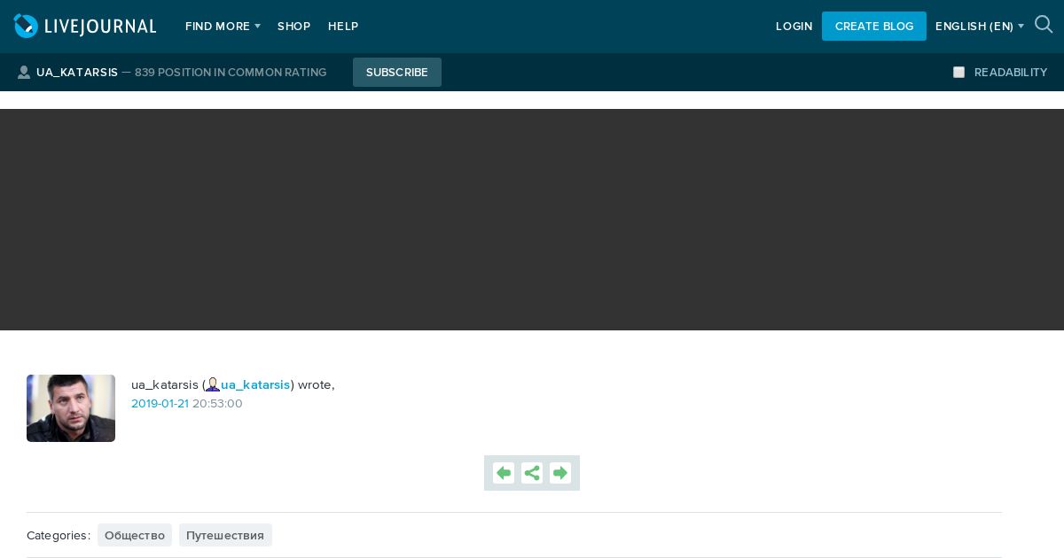Click the 20:53:00 timestamp text
This screenshot has width=1064, height=558.
click(217, 404)
